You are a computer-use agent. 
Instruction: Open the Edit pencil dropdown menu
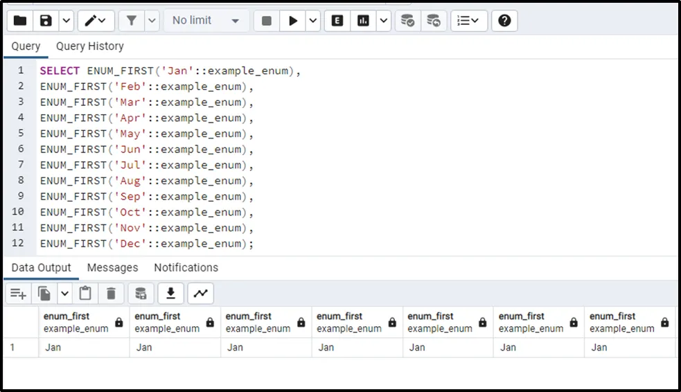[x=96, y=21]
